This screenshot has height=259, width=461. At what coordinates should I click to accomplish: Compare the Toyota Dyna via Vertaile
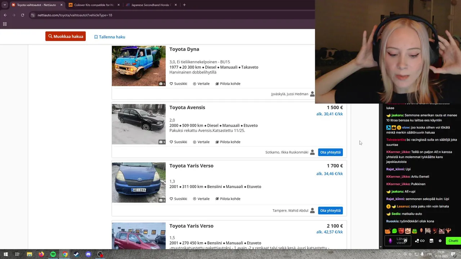(x=201, y=84)
